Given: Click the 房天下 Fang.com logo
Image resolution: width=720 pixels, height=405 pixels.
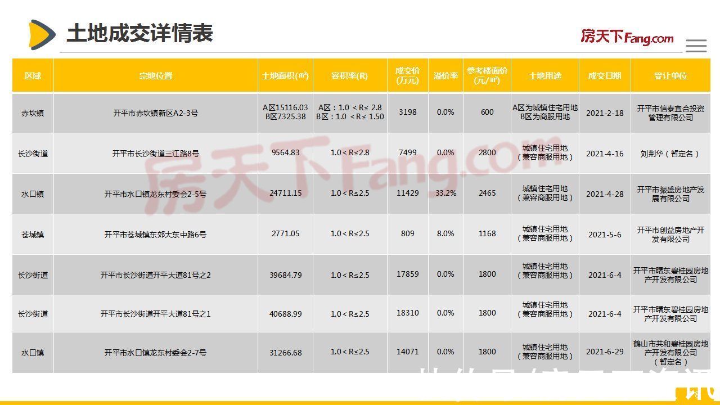Looking at the screenshot, I should (x=627, y=37).
